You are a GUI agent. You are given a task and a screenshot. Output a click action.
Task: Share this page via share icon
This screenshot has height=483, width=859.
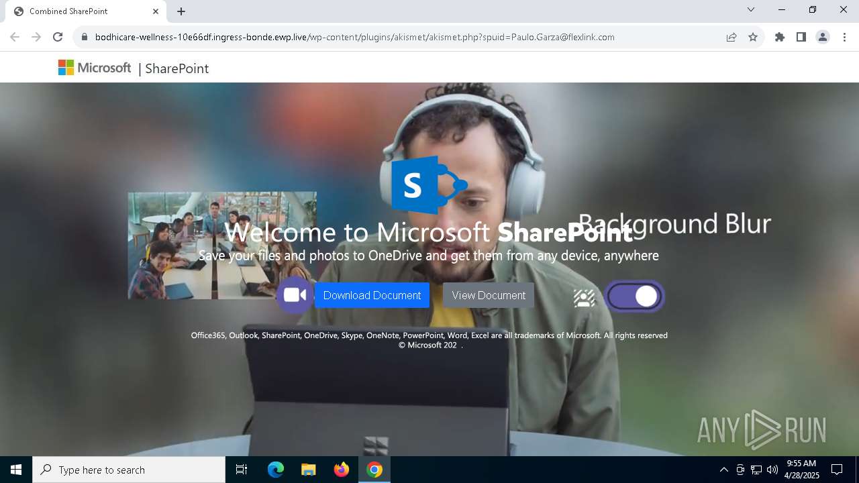[x=731, y=37]
